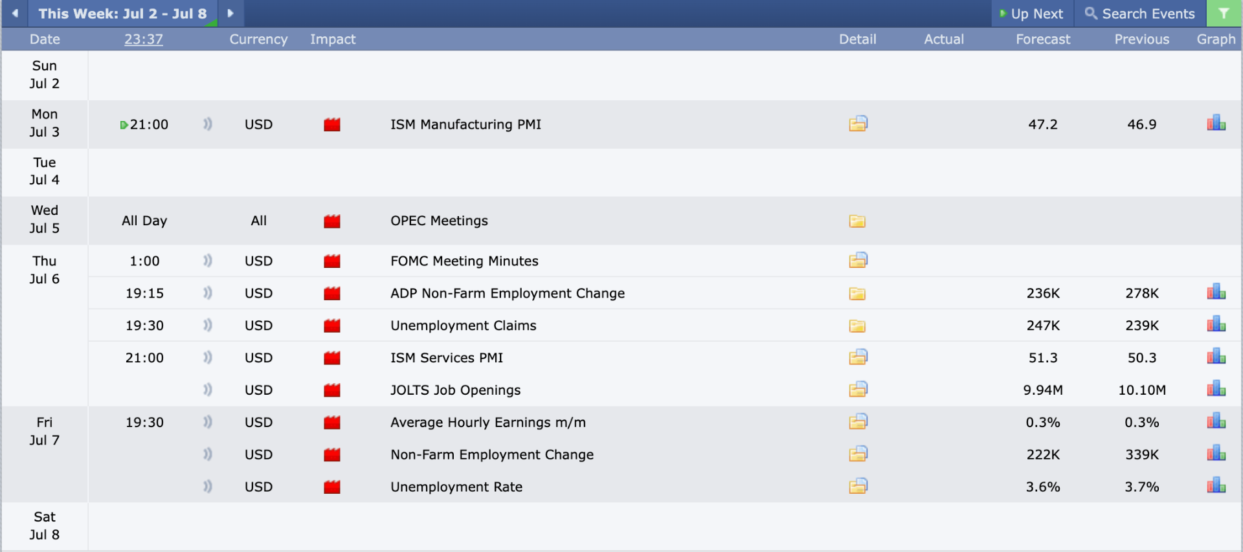Toggle alert bell for ISM Manufacturing PMI

tap(208, 124)
